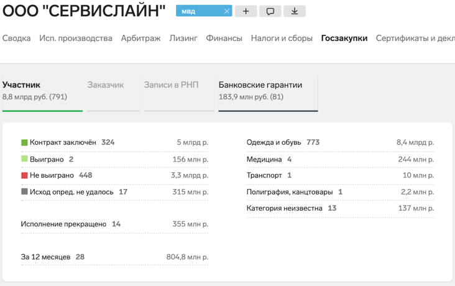Screen dimensions: 455x286
Task: Click the light green Выиграно swatch
Action: click(x=24, y=159)
